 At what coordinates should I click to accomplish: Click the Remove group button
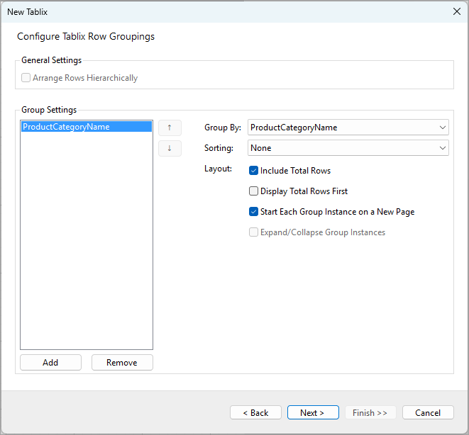tap(122, 363)
